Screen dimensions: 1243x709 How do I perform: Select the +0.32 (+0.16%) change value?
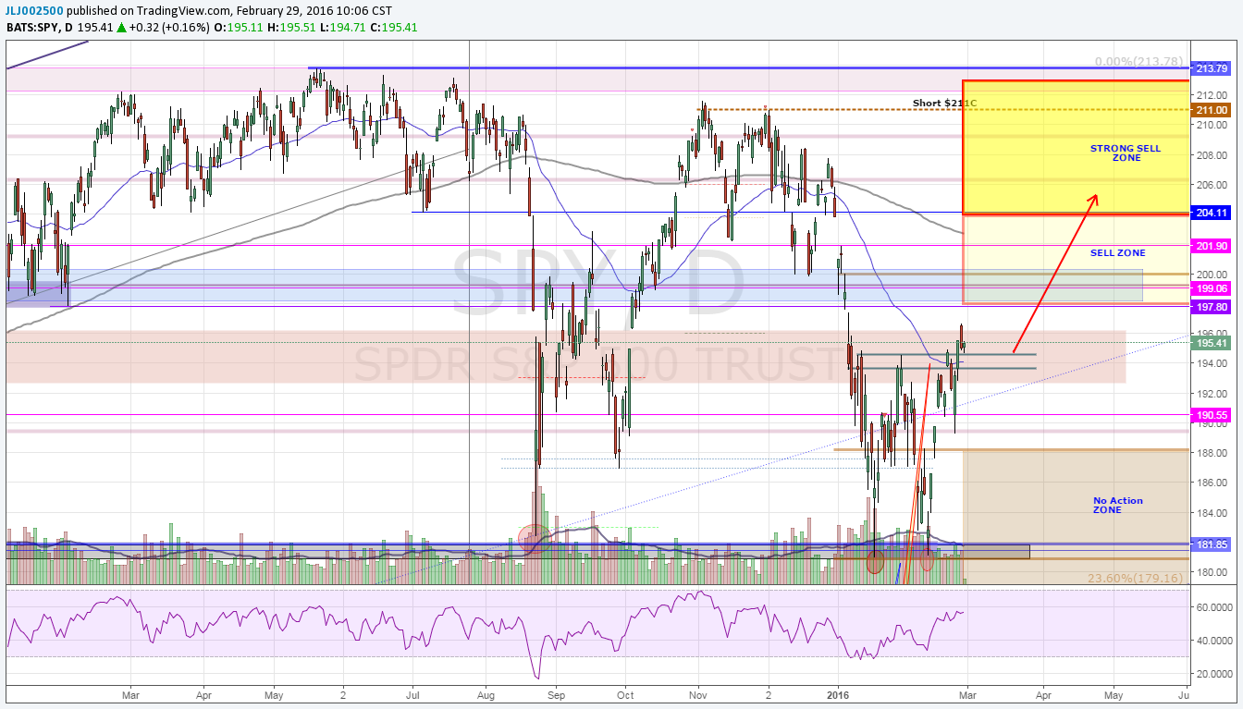(x=169, y=28)
